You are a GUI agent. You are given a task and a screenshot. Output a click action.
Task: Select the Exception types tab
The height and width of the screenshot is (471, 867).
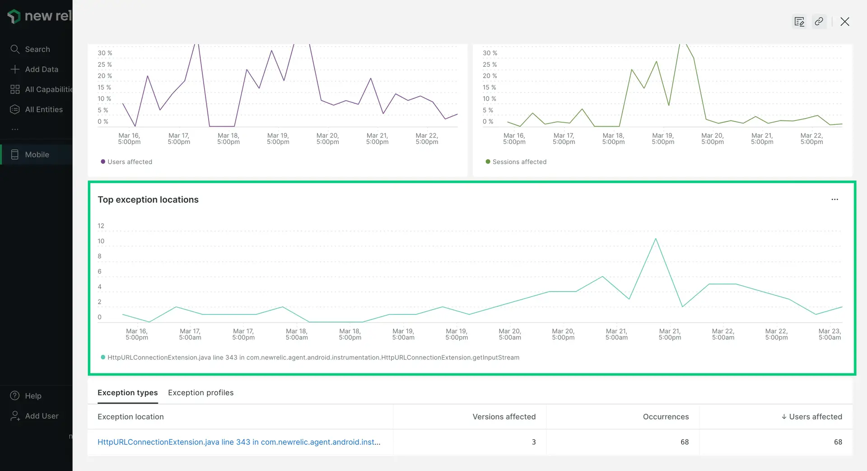[127, 392]
